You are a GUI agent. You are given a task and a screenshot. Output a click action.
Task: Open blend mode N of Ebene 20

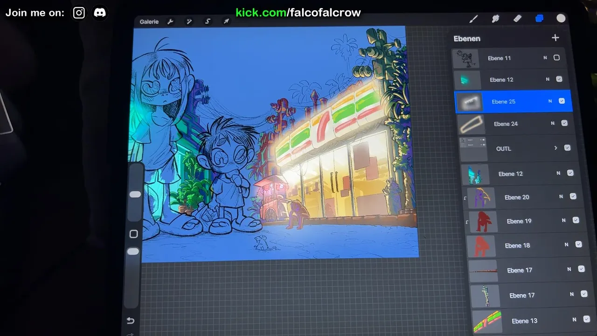(561, 197)
